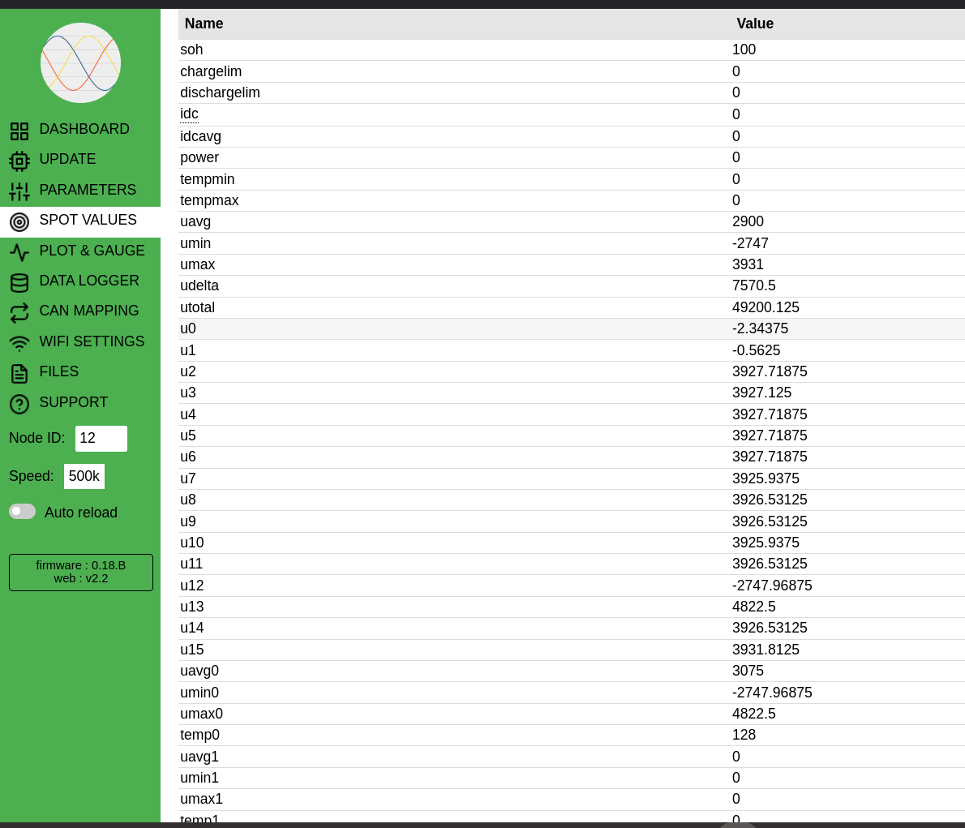Click the Parameters sliders icon
The height and width of the screenshot is (828, 965).
[x=19, y=191]
